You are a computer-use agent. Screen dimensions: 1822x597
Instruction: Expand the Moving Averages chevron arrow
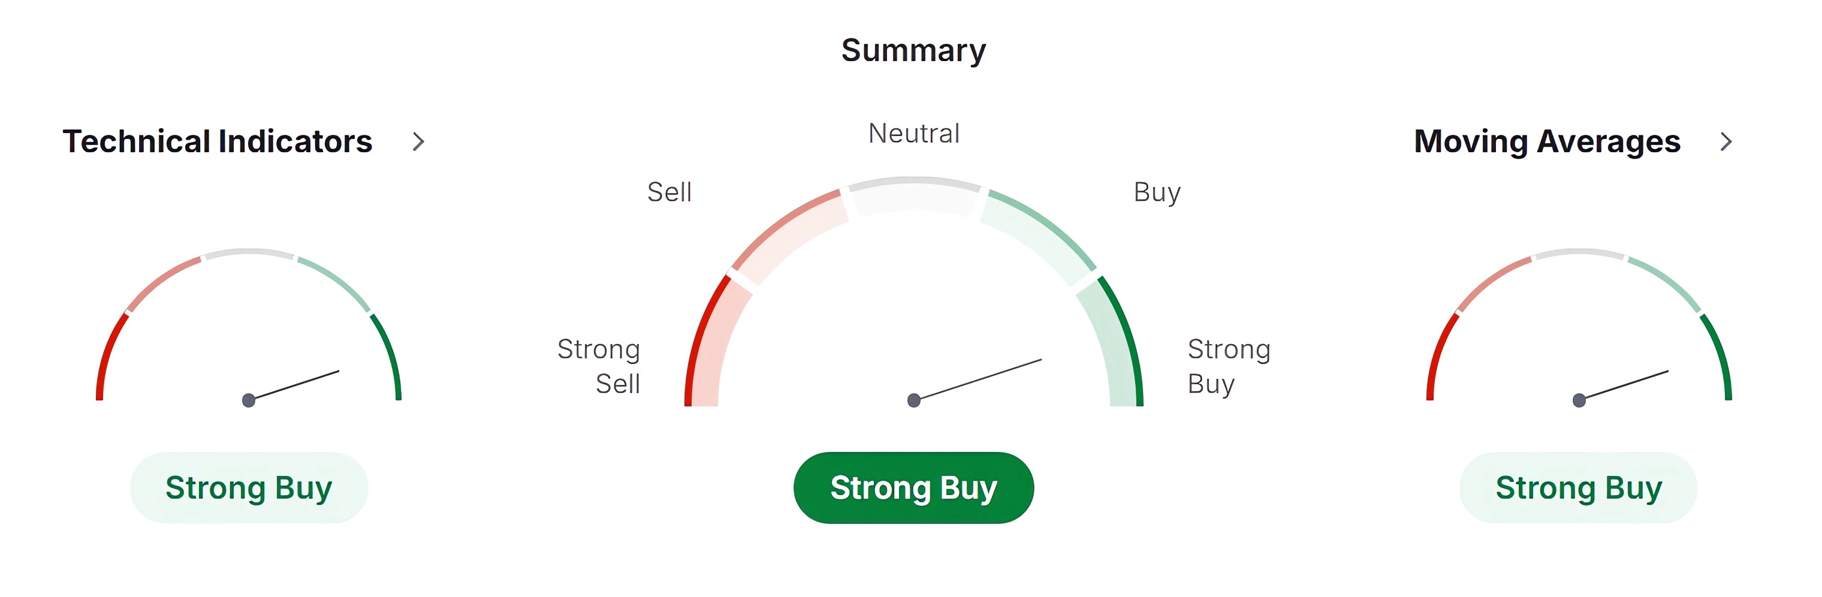click(x=1726, y=141)
